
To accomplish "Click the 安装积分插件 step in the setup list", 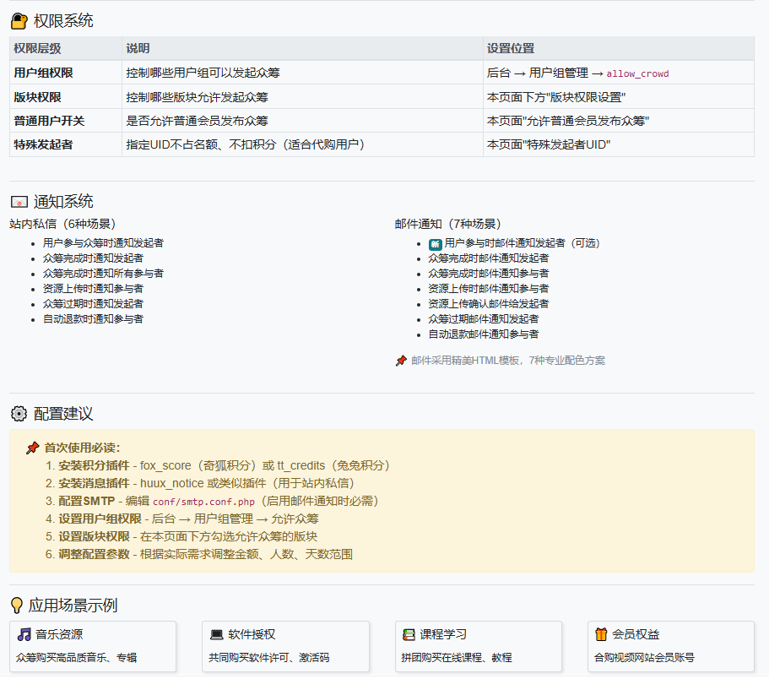I will [94, 465].
